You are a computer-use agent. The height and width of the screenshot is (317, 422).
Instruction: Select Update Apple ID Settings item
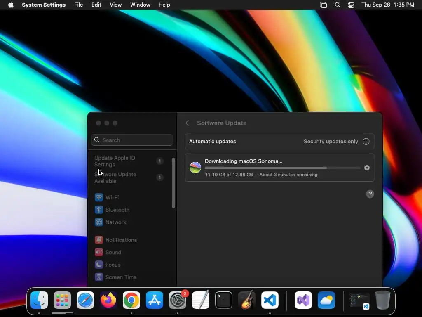[129, 161]
